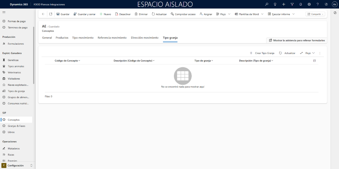Open Granjas & Fases in sidebar
Viewport: 339px width, 169px height.
[16, 126]
